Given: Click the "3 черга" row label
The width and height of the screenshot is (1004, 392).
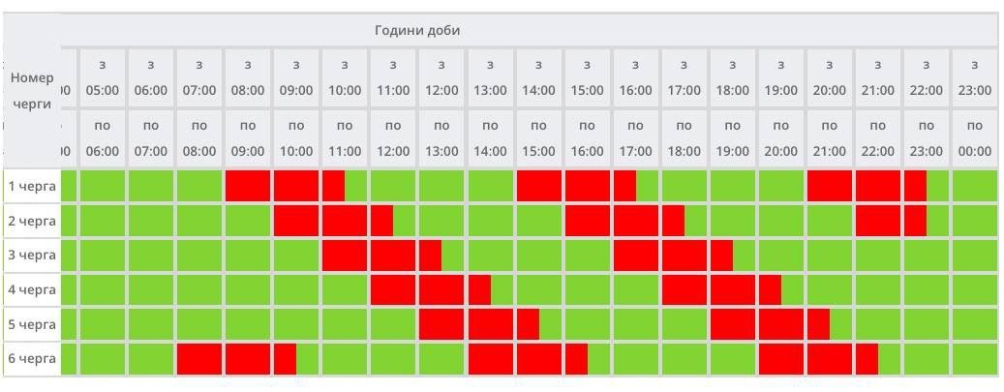Looking at the screenshot, I should 32,256.
